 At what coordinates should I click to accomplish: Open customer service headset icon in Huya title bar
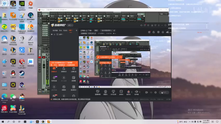tap(141, 25)
